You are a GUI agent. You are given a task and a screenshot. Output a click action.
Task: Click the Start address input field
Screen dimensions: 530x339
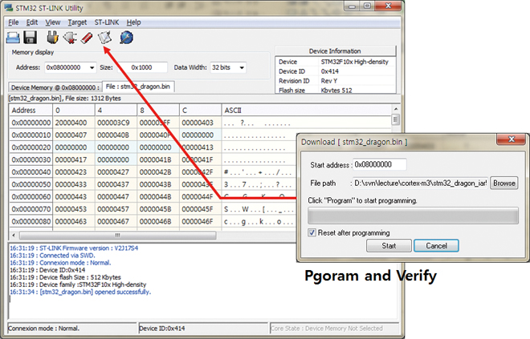(x=379, y=164)
